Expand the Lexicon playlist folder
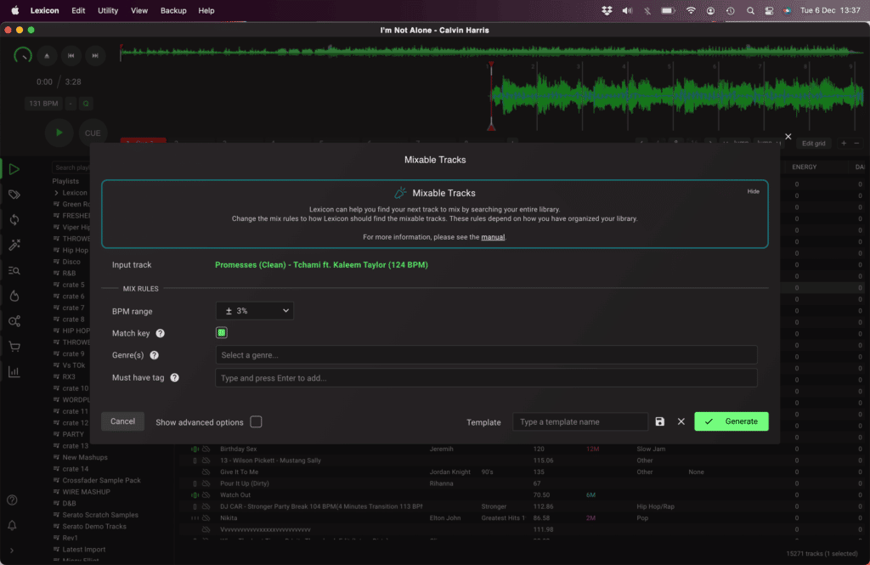The image size is (870, 565). [x=56, y=193]
